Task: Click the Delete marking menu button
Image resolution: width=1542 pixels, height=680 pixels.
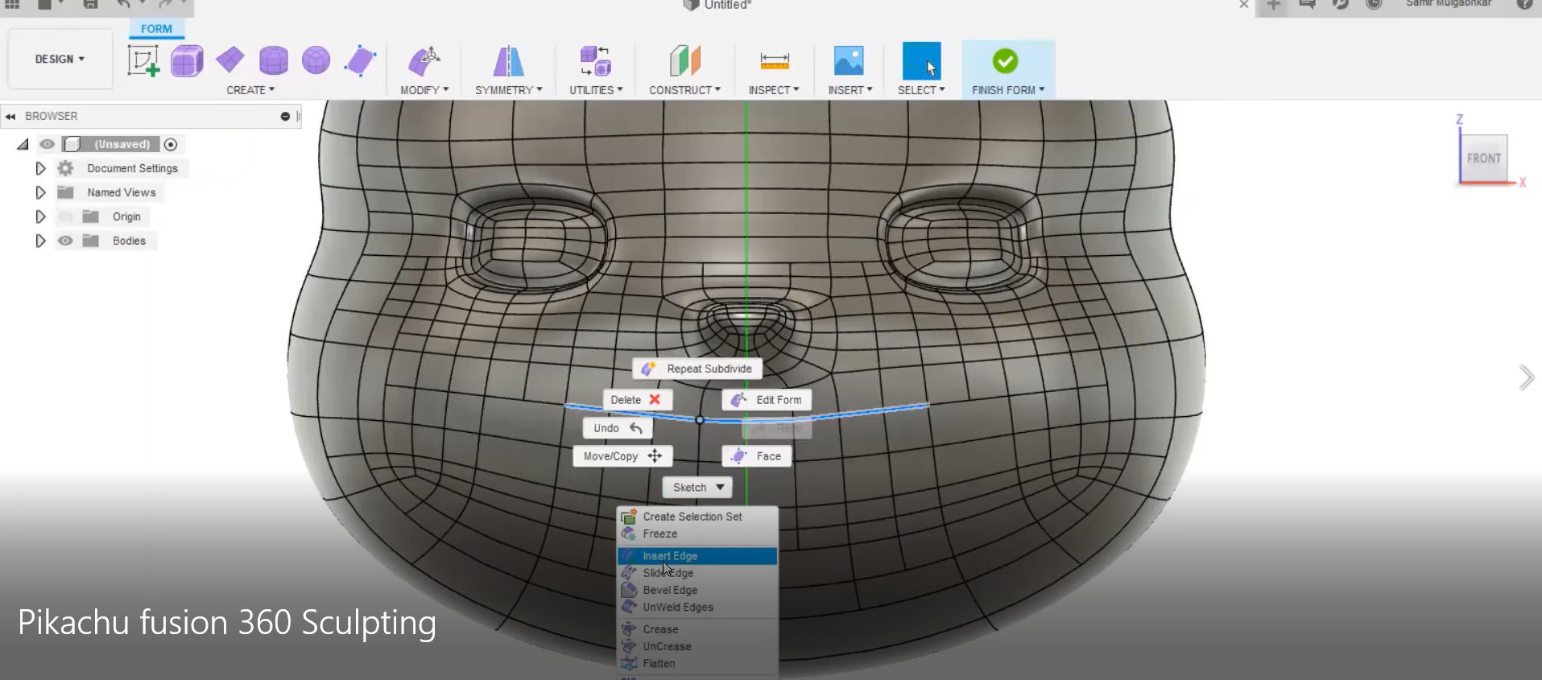Action: tap(637, 400)
